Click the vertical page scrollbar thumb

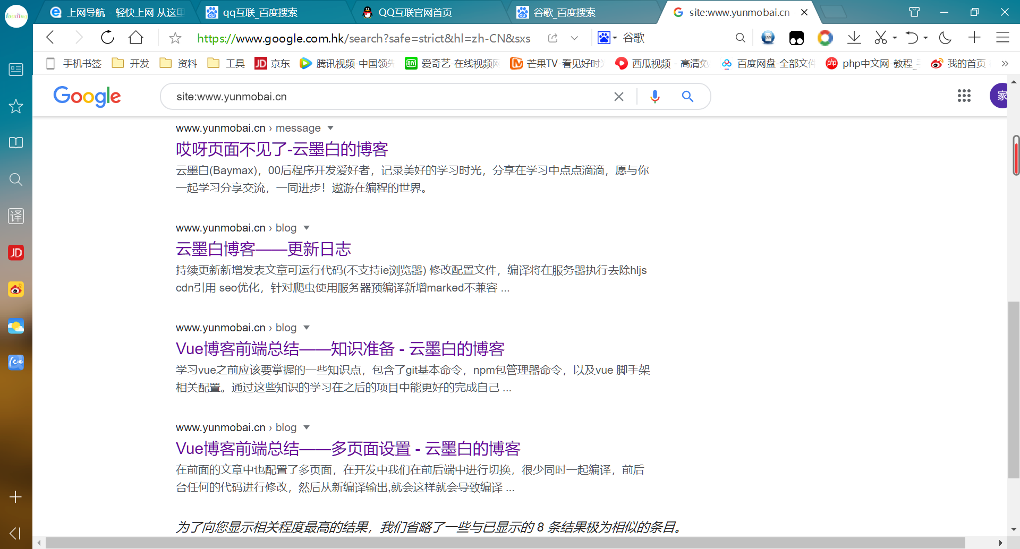coord(1014,390)
